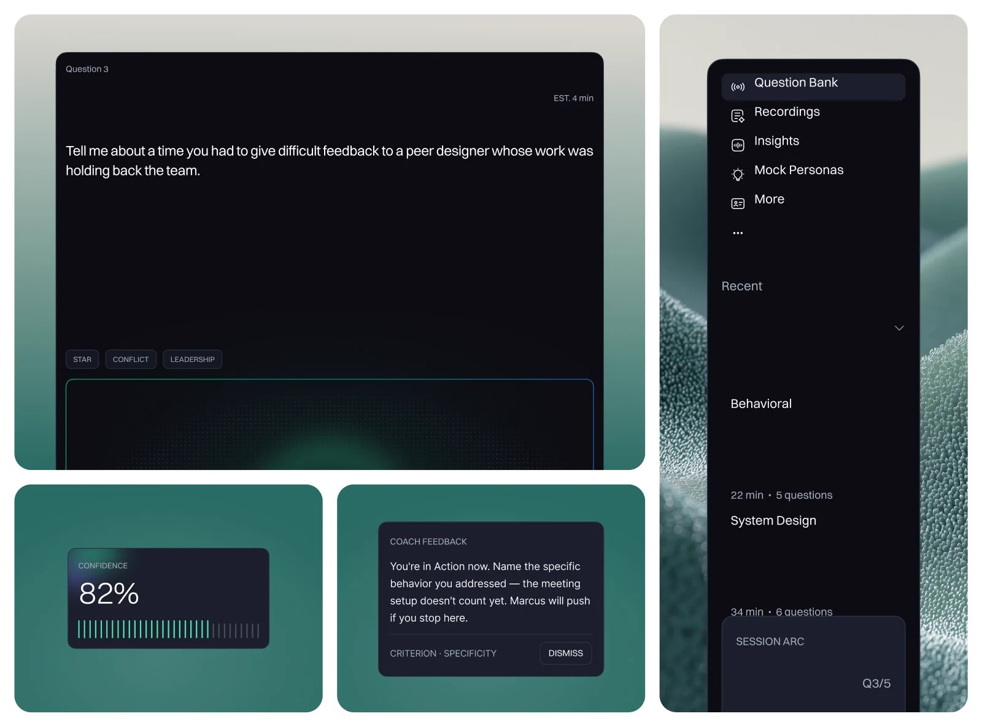The height and width of the screenshot is (727, 982).
Task: Click inside the answer input area
Action: (330, 425)
